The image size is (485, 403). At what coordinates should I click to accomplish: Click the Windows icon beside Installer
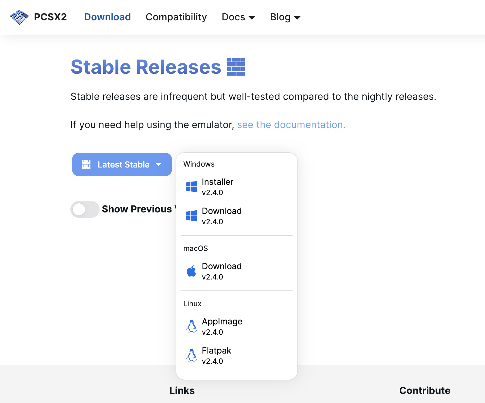coord(191,187)
